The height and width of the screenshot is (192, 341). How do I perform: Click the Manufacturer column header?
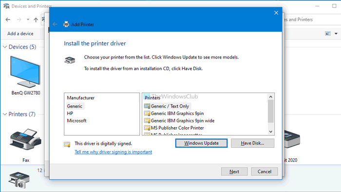pos(81,98)
